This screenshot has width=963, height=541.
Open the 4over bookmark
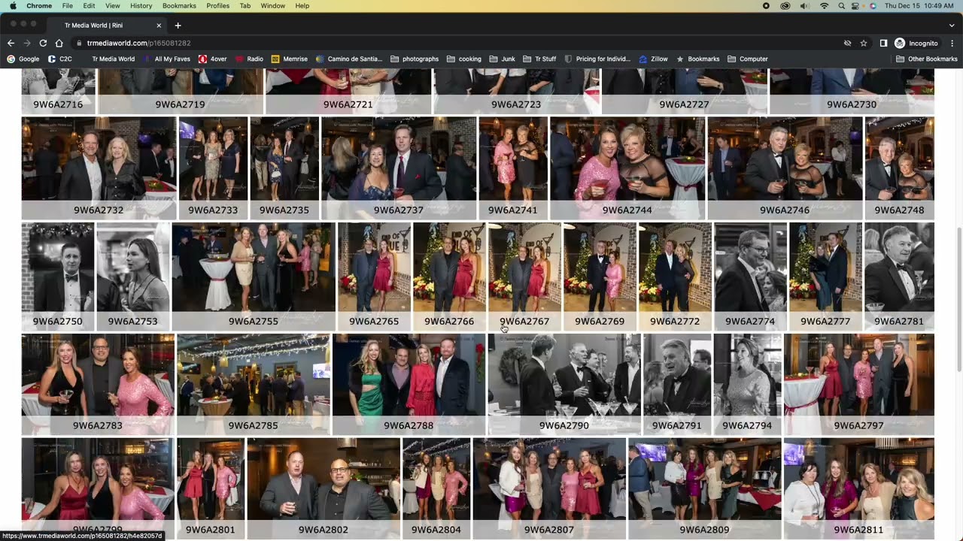point(213,59)
